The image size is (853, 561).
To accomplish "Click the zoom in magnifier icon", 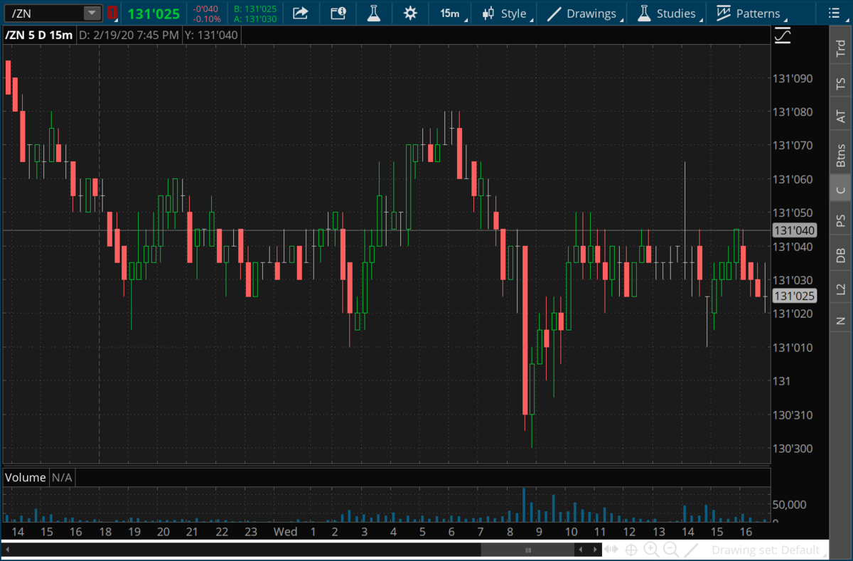I will coord(650,550).
